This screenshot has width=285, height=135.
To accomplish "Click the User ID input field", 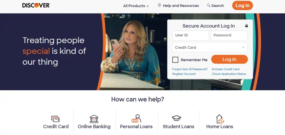I will tap(190, 35).
